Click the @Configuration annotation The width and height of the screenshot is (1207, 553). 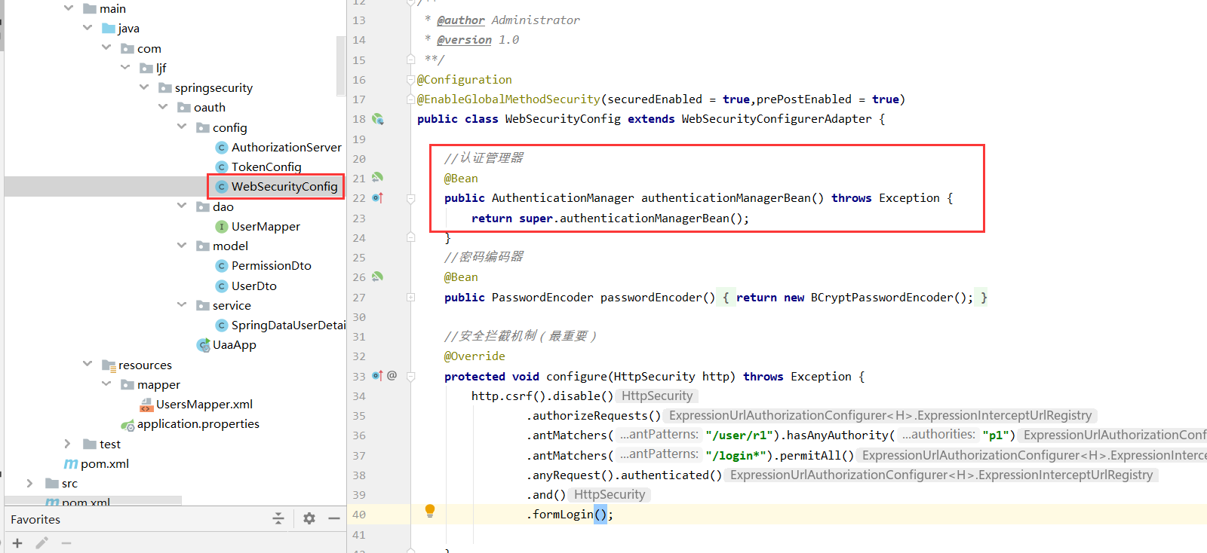click(x=464, y=79)
